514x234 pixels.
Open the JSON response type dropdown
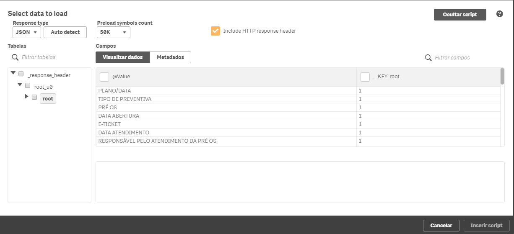coord(27,32)
